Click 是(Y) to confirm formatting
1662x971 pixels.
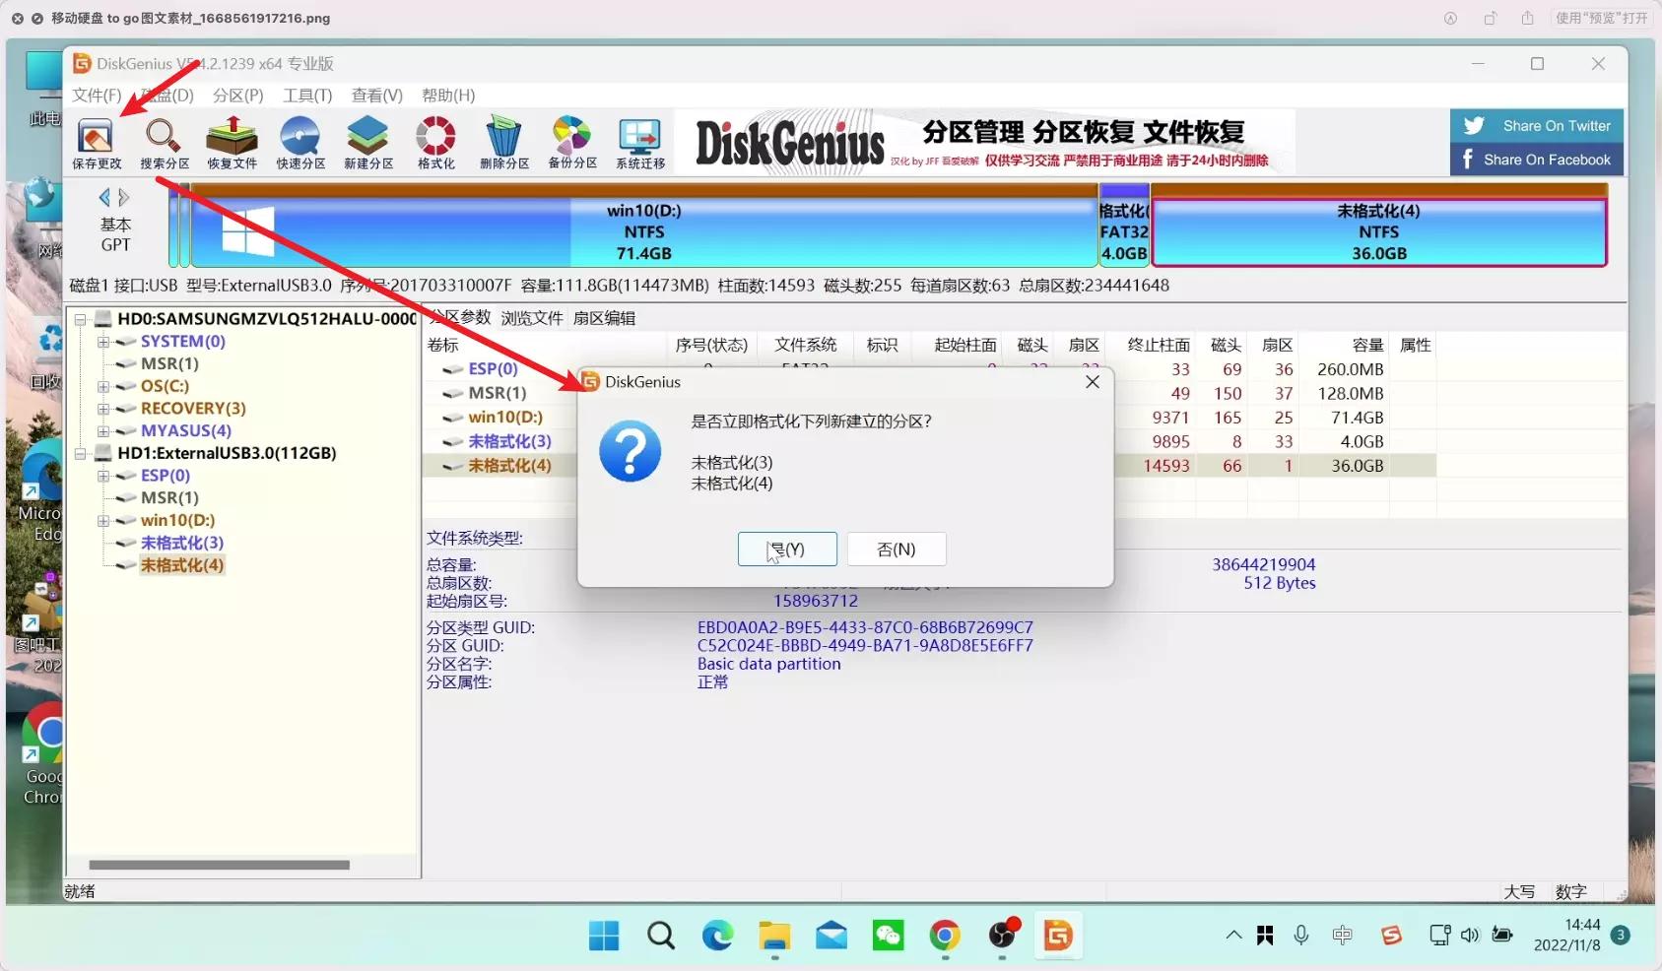(786, 549)
